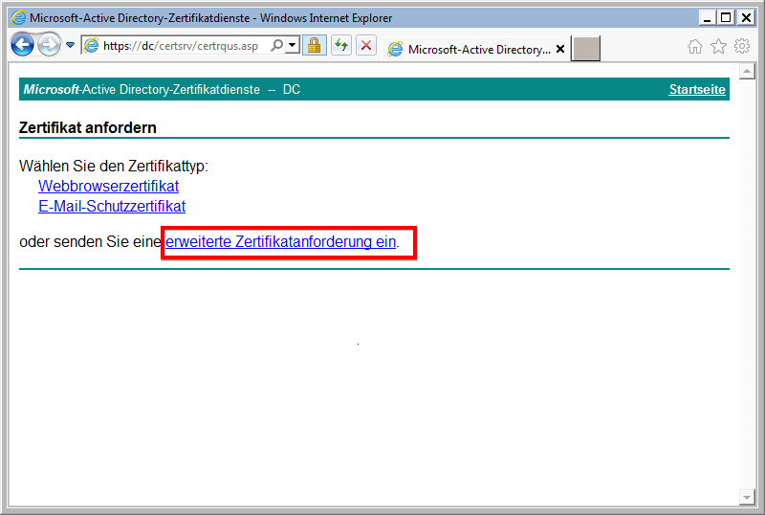Click the erweiterte Zertifikatanforderung ein link
This screenshot has width=765, height=515.
pos(280,242)
